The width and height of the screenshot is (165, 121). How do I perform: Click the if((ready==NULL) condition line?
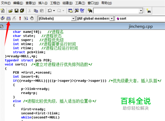(x=60, y=81)
